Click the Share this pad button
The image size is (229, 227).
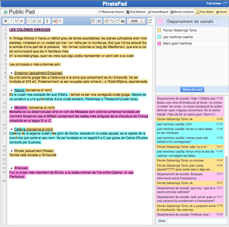click(x=192, y=89)
